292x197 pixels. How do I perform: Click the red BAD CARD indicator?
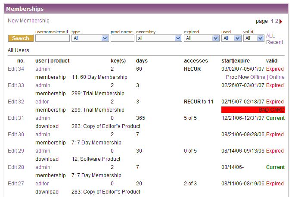253,110
